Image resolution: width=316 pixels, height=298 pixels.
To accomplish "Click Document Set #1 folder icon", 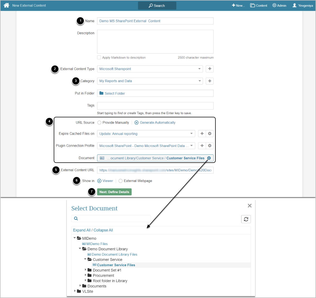I will (x=90, y=270).
